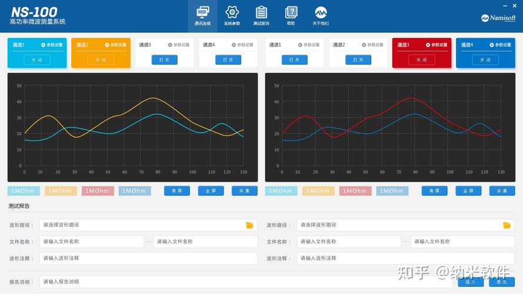Turn on left panel 通道3 with 打开
The image size is (523, 294).
(165, 60)
